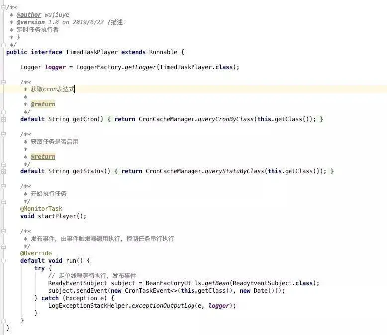This screenshot has width=387, height=335.
Task: Collapse the startPlayer Javadoc comment fold
Action: click(x=3, y=186)
